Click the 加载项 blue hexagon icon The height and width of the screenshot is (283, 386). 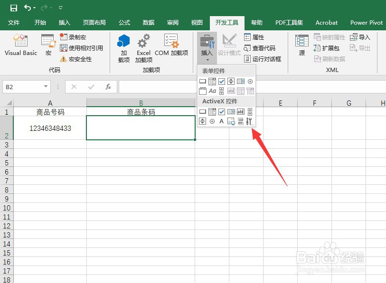(x=123, y=41)
